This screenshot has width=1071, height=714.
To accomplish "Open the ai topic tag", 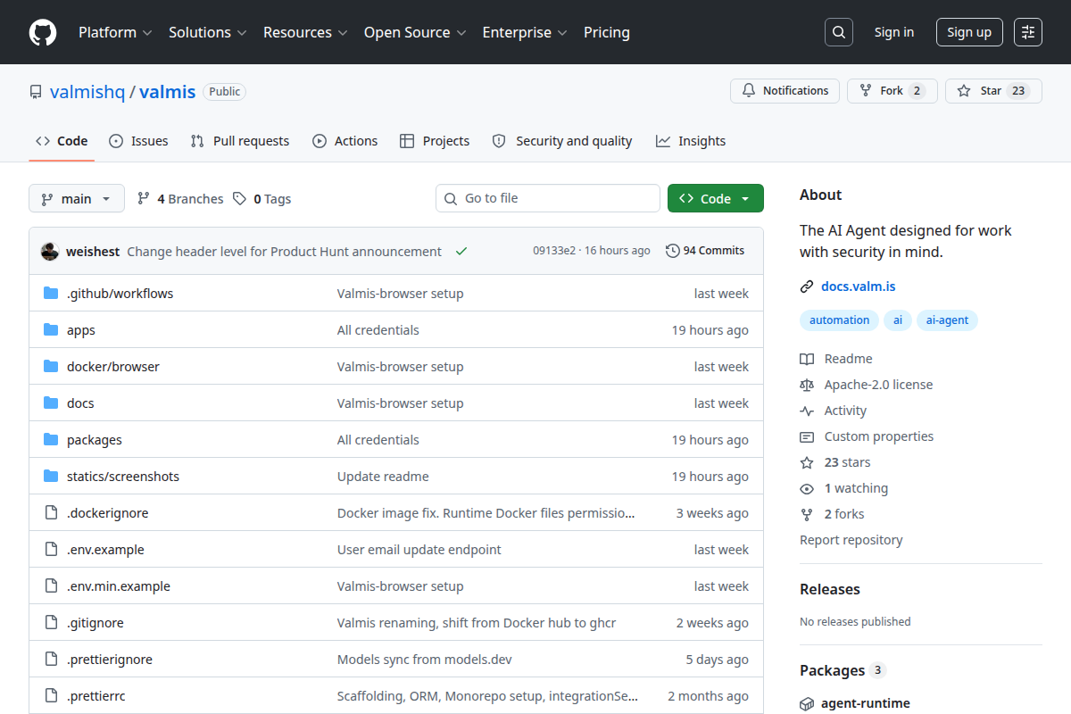I will tap(898, 320).
